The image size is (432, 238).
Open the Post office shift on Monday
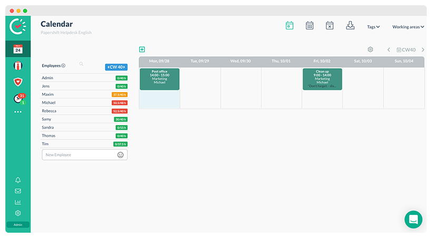click(x=160, y=79)
